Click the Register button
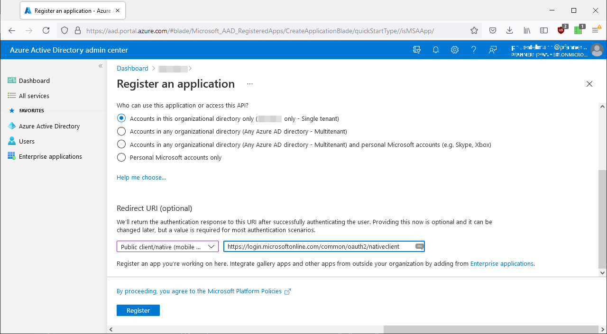Screen dimensions: 607x334 coord(138,310)
